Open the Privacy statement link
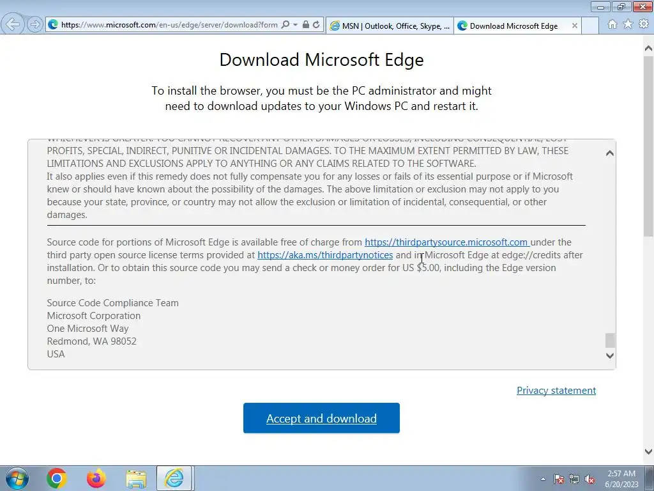This screenshot has width=654, height=491. (556, 391)
